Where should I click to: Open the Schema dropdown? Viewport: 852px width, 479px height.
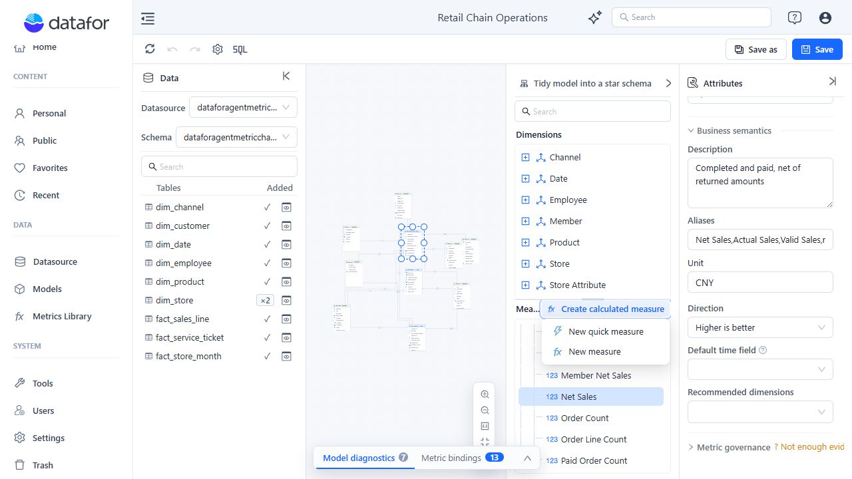236,137
